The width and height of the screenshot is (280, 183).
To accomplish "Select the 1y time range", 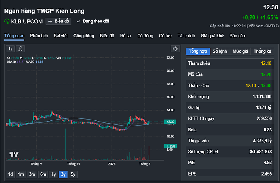I will pyautogui.click(x=54, y=174).
